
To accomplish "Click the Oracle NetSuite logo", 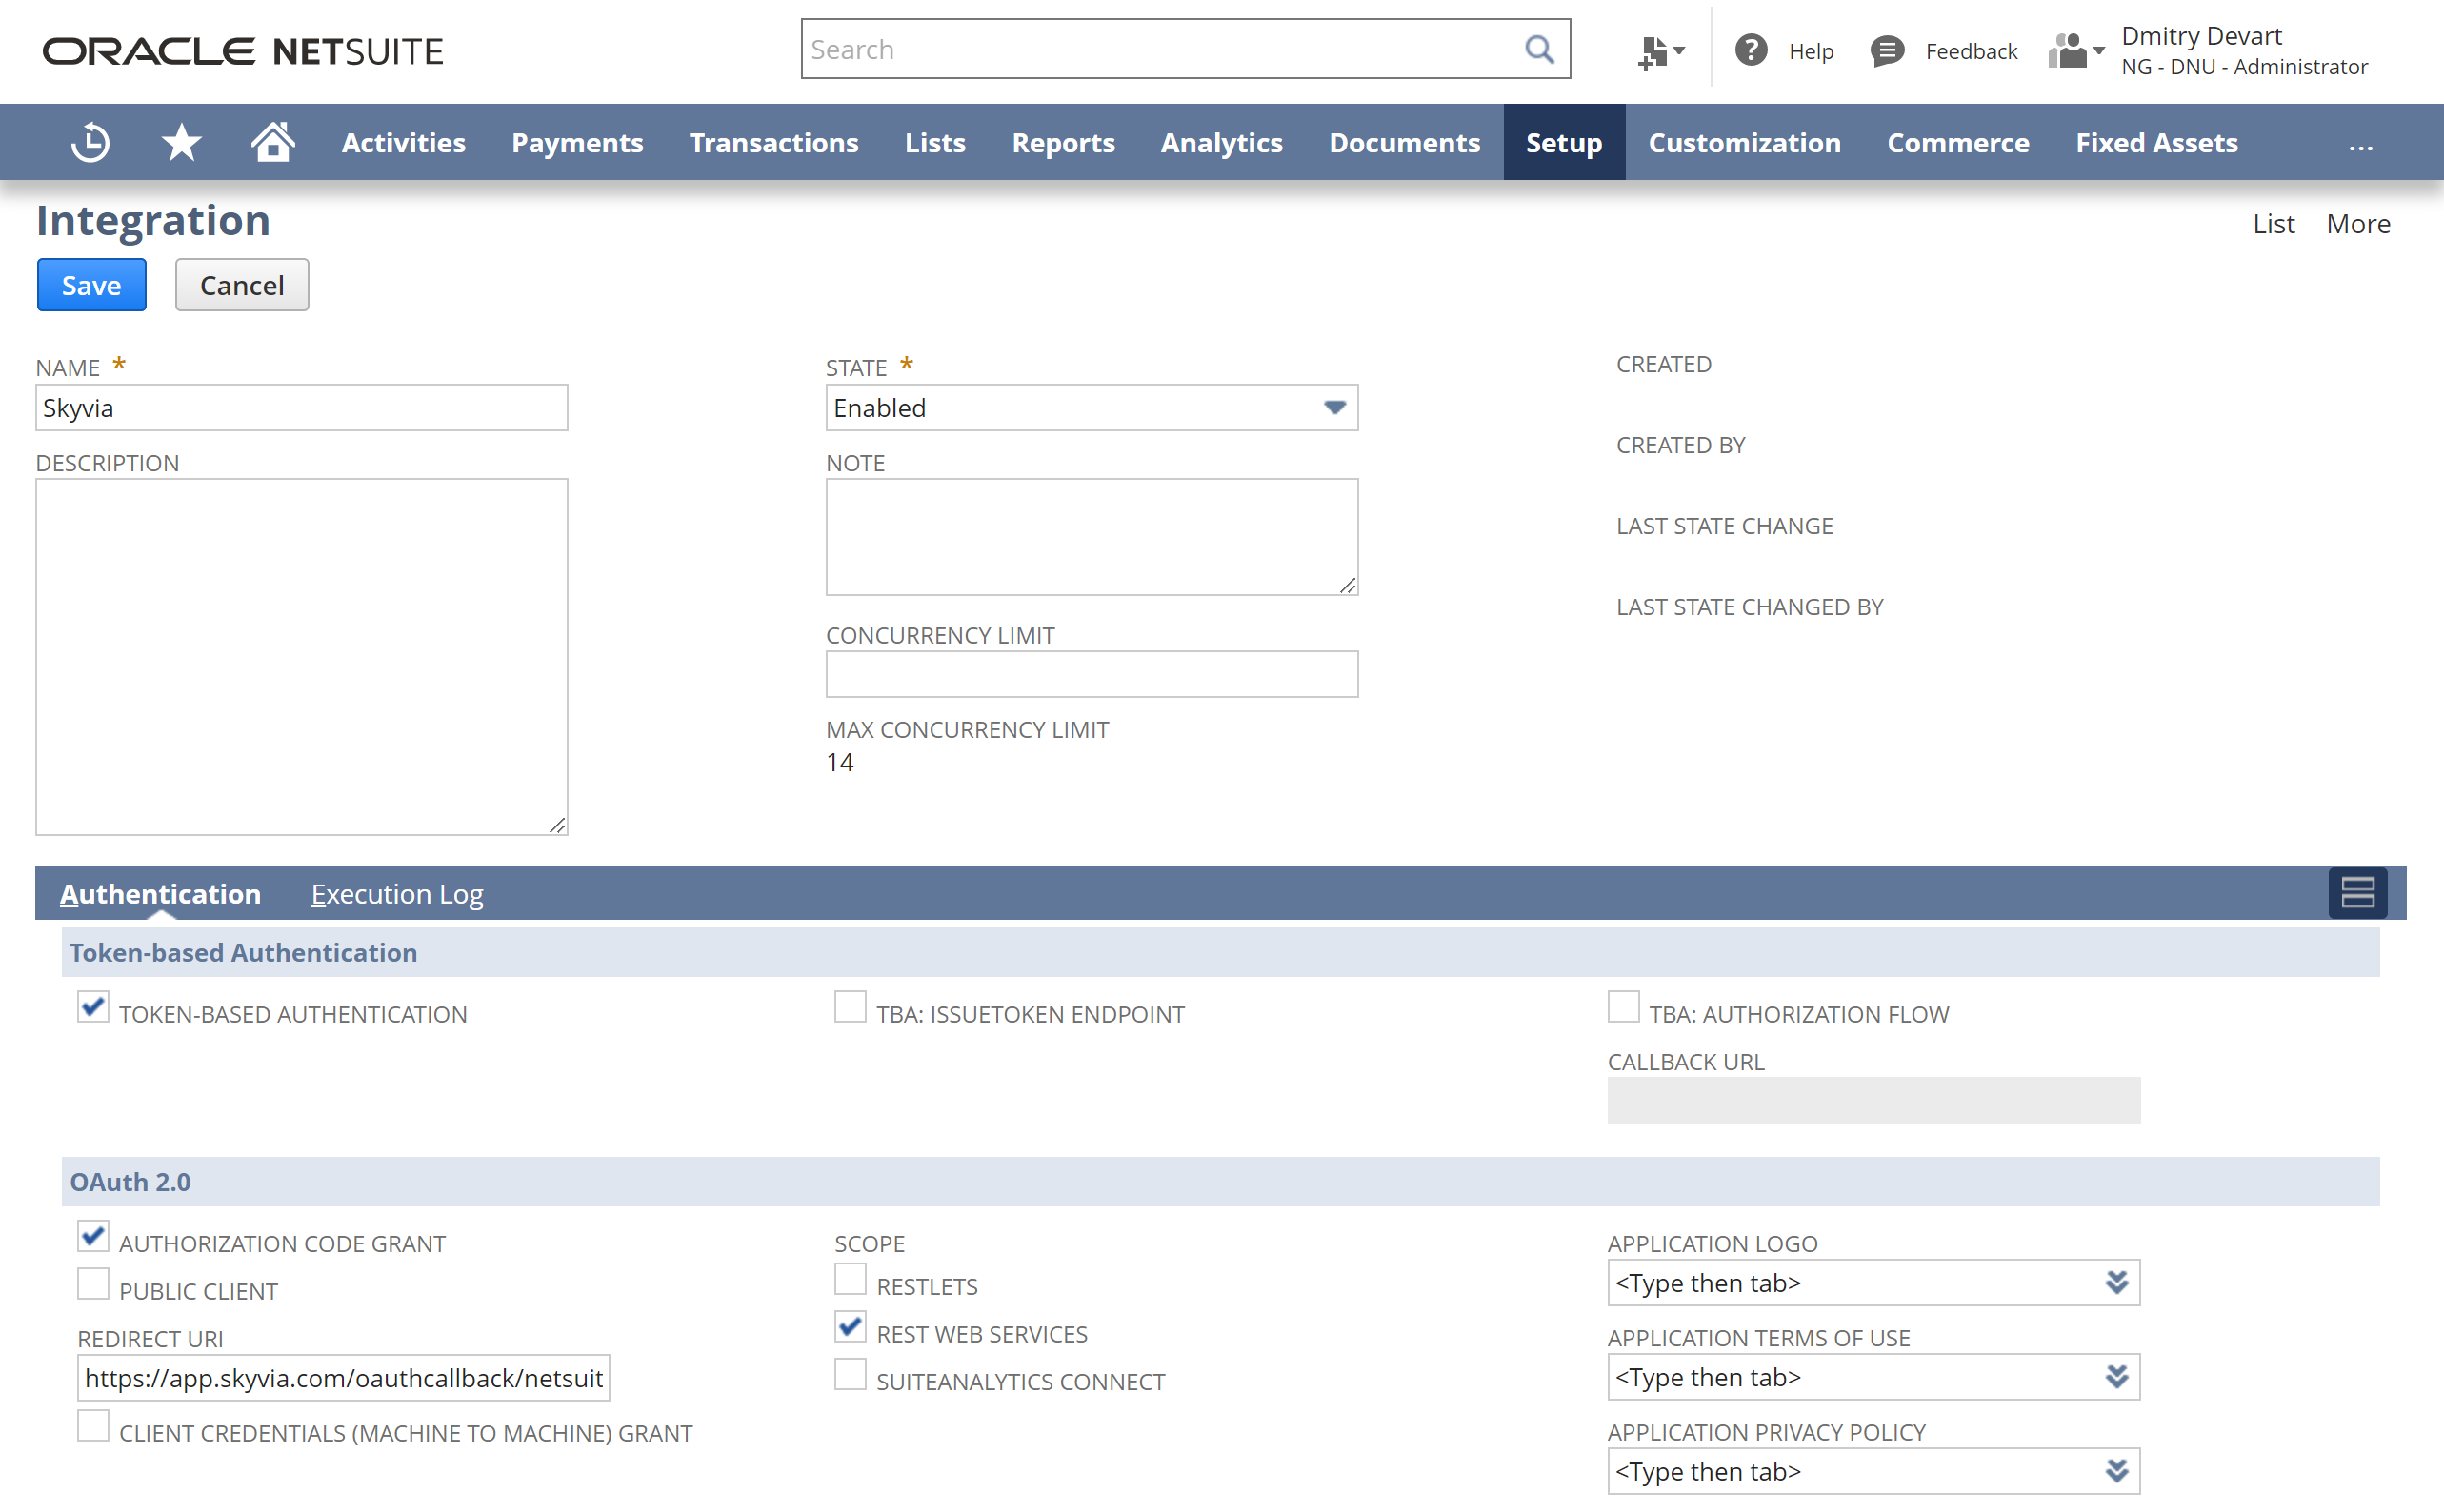I will pos(243,51).
